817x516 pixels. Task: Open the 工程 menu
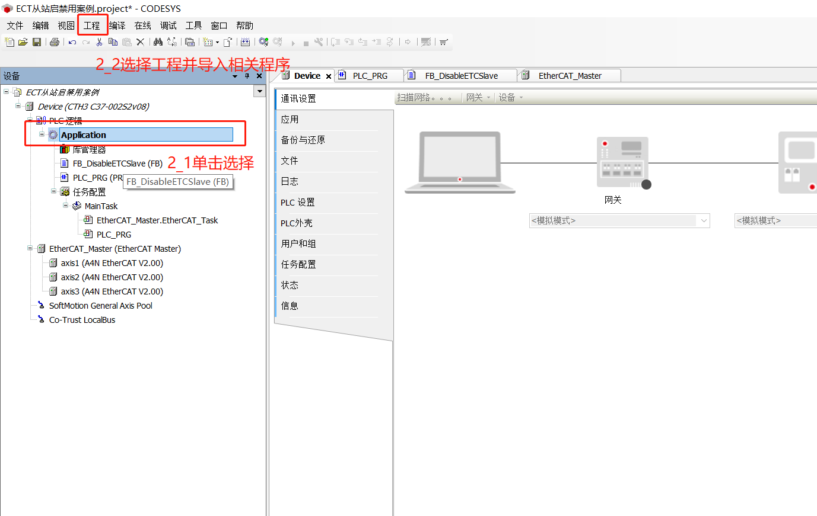pos(92,25)
